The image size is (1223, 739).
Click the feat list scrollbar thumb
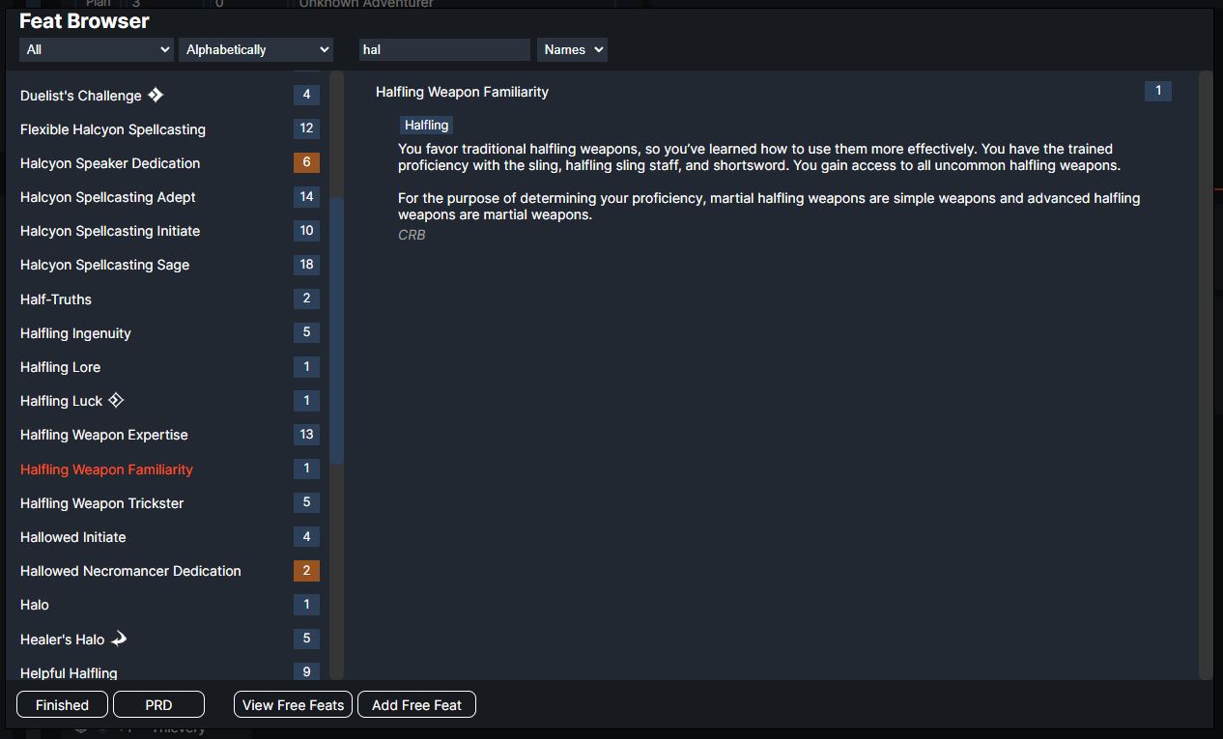(336, 328)
